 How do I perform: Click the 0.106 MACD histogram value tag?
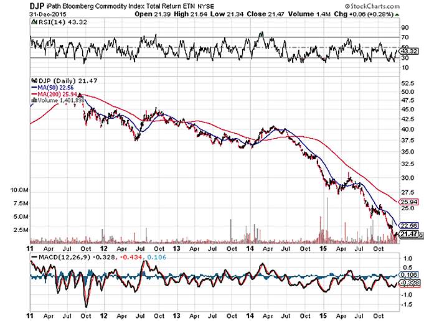tap(408, 274)
